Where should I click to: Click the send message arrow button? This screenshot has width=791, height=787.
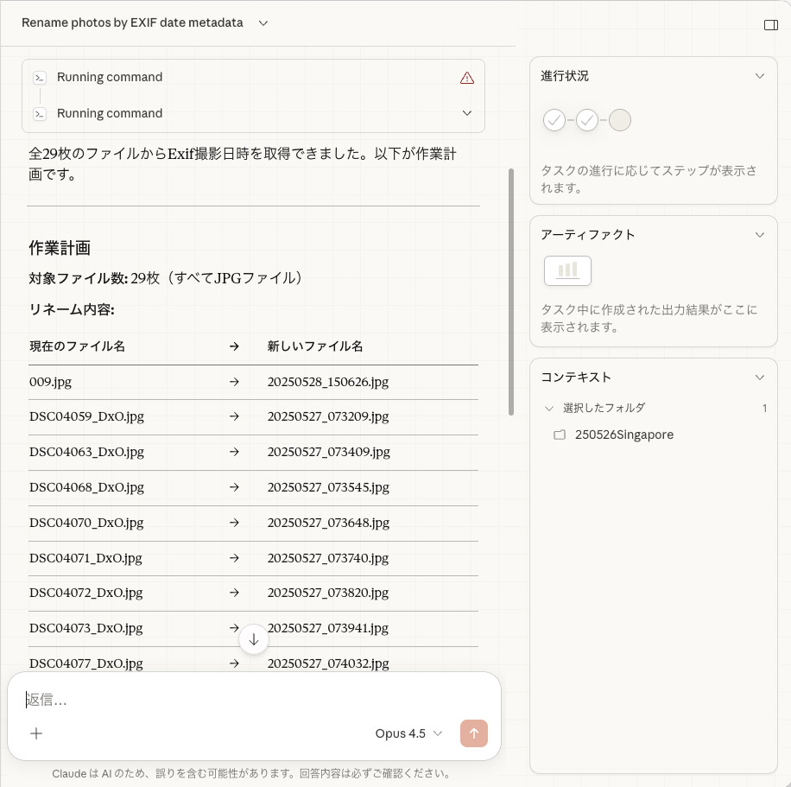coord(473,733)
